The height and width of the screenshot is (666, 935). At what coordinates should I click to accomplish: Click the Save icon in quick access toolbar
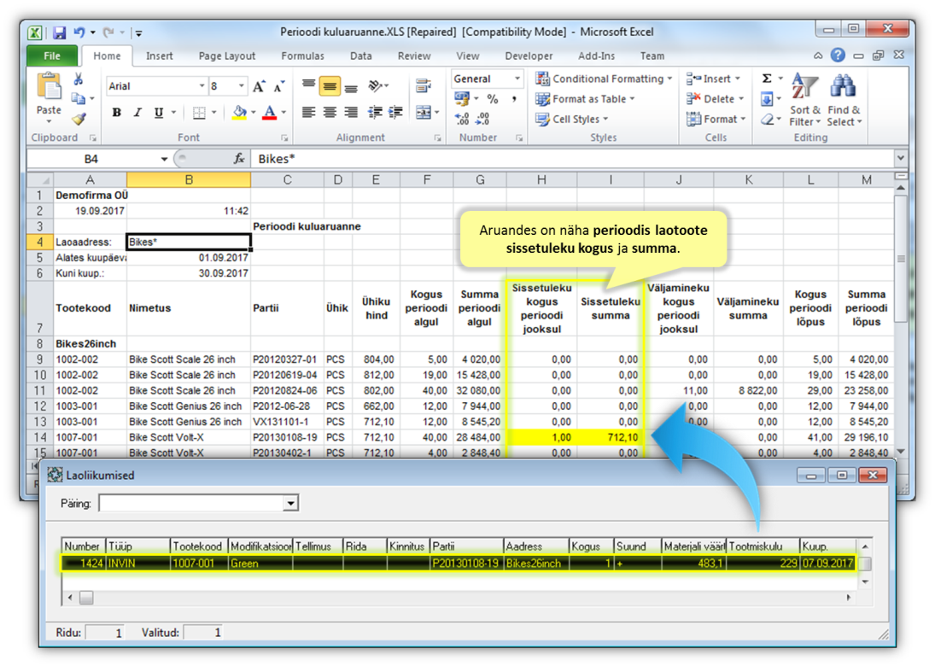pos(59,32)
